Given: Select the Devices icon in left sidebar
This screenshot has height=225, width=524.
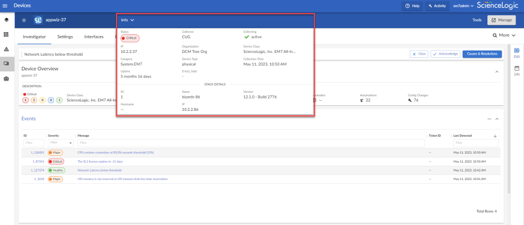Looking at the screenshot, I should [6, 64].
